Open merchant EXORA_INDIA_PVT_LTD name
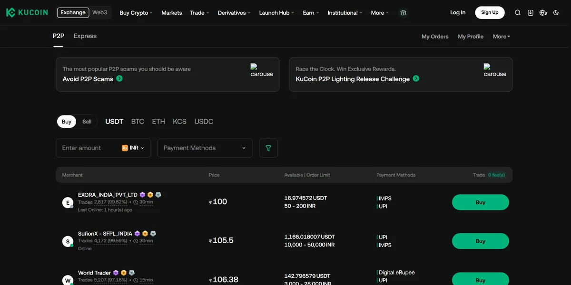The image size is (571, 285). [108, 195]
